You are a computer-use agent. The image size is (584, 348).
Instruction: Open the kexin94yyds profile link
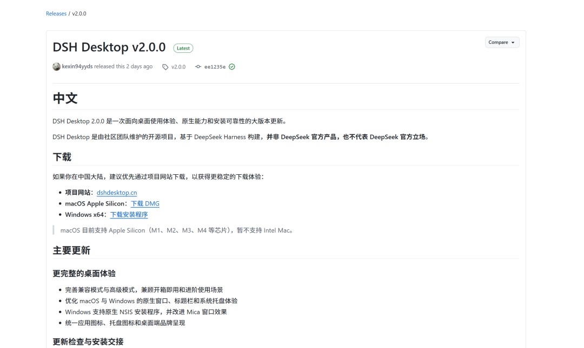coord(77,66)
